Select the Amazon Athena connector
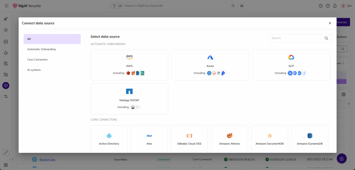This screenshot has height=170, width=355. (x=230, y=138)
